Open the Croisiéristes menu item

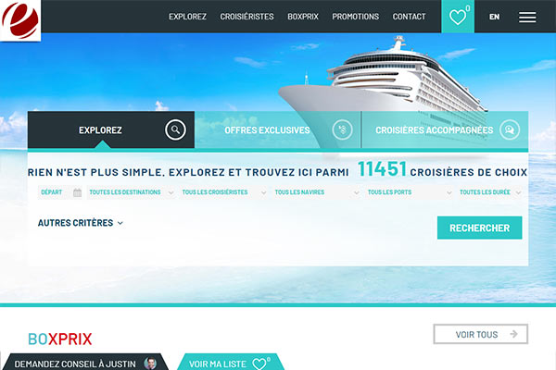[246, 17]
